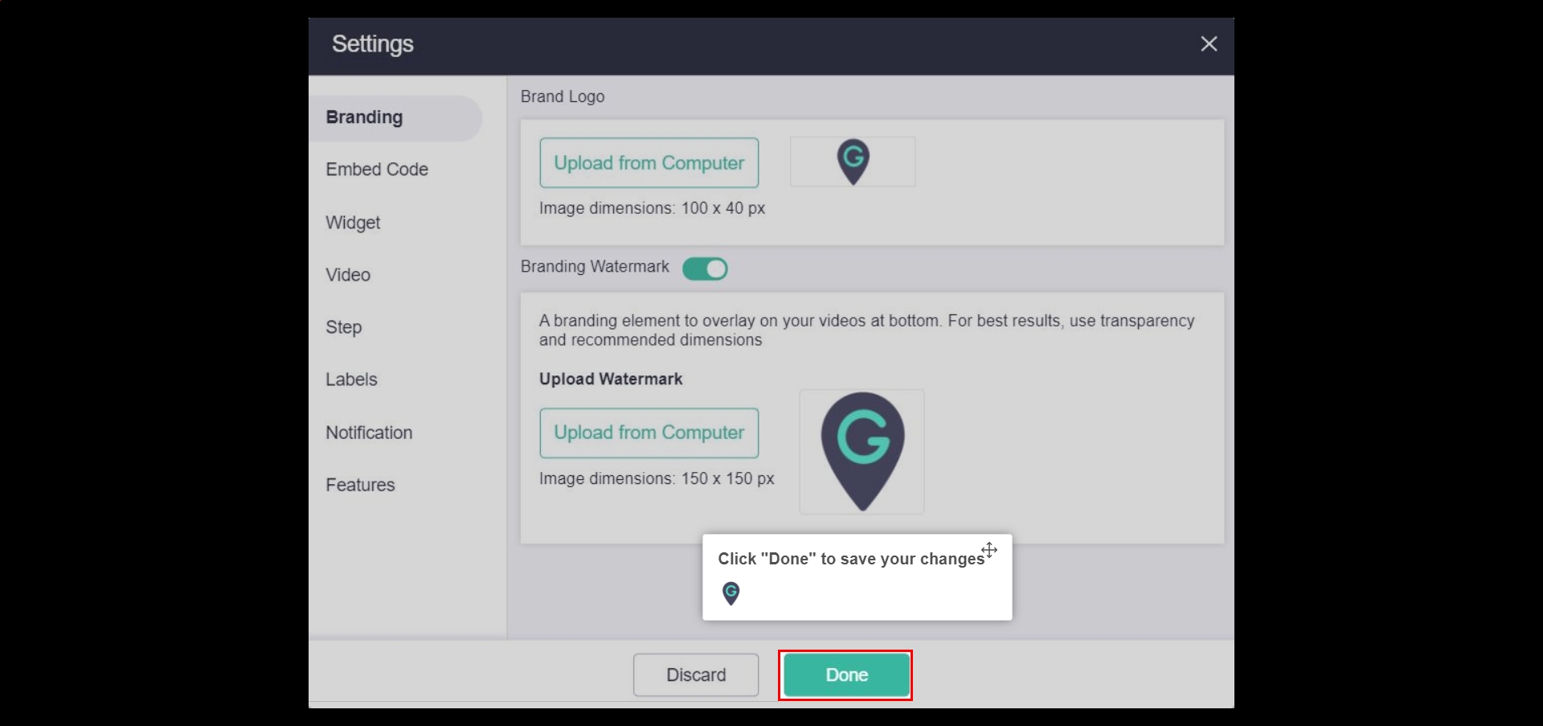Screen dimensions: 1543x726
Task: Open the Embed Code section
Action: pyautogui.click(x=377, y=170)
